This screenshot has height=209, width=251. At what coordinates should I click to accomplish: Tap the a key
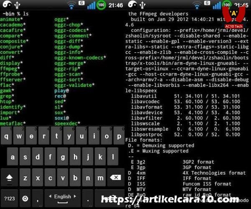tap(13, 157)
